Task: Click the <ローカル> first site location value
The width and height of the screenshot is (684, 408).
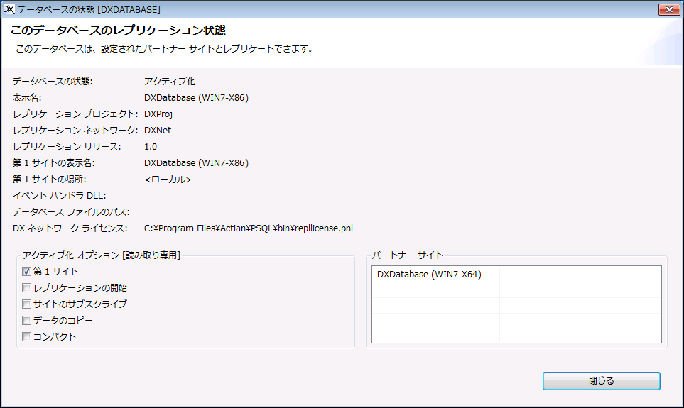Action: point(168,179)
